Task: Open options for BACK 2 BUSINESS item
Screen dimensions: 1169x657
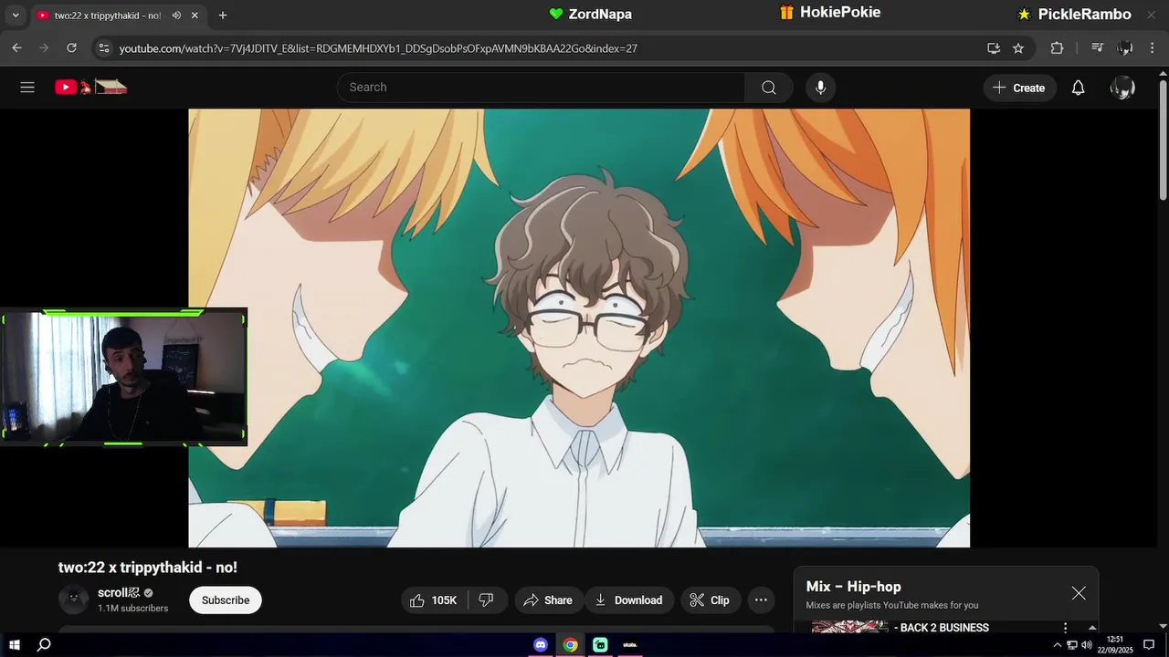Action: point(1065,628)
